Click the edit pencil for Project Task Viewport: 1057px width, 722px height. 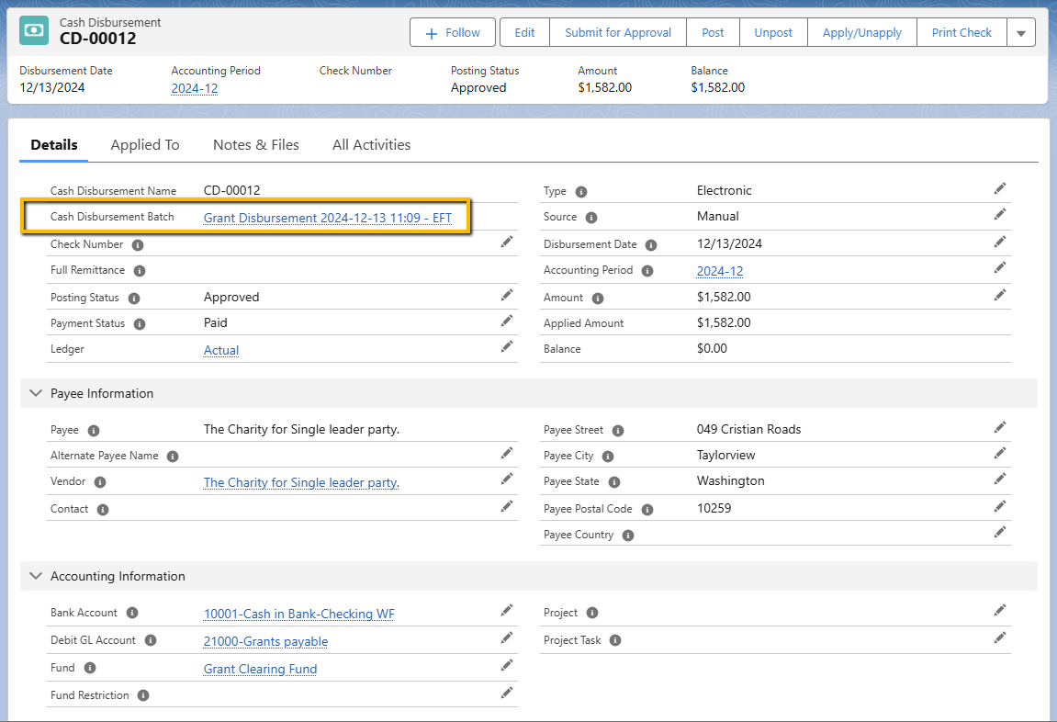point(1000,637)
